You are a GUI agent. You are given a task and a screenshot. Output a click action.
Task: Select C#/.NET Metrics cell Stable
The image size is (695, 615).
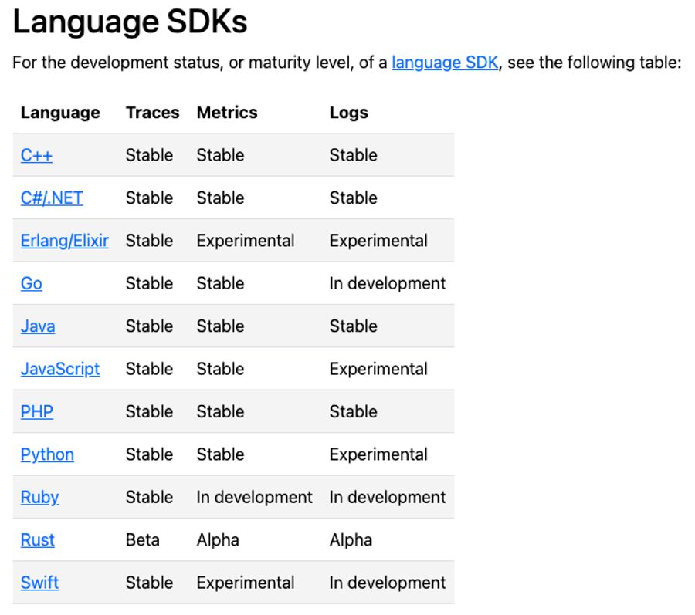[220, 198]
